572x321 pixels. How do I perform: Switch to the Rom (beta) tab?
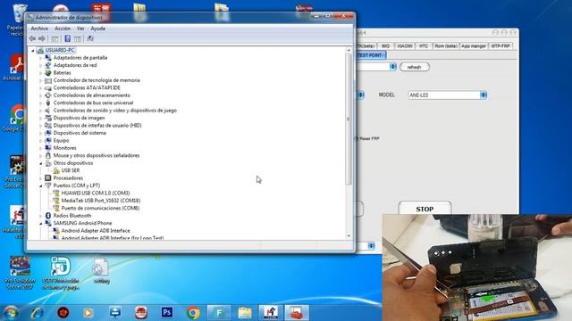click(446, 45)
